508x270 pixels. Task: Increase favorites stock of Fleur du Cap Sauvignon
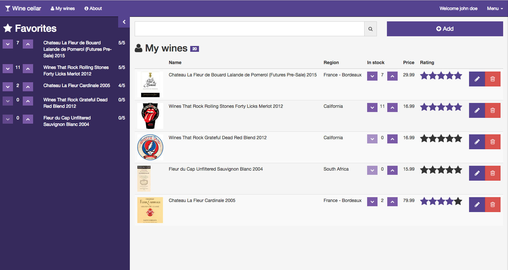(28, 119)
